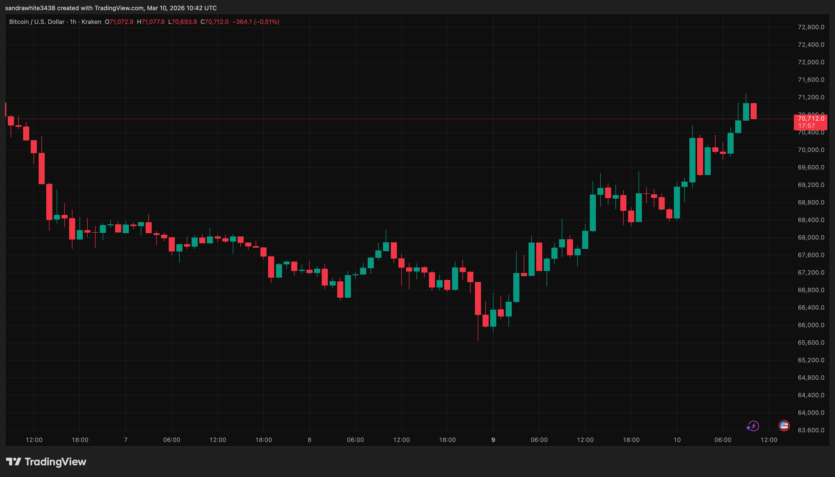Select the Bitcoin / U.S. Dollar symbol name
Viewport: 835px width, 477px height.
(x=36, y=22)
